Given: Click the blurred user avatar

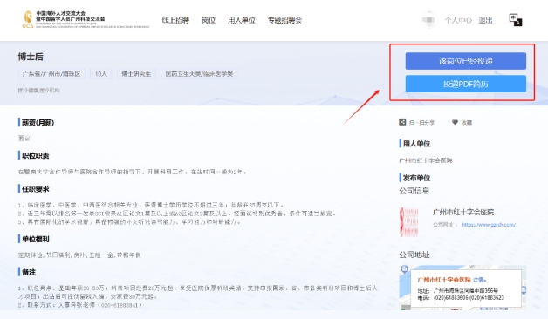Looking at the screenshot, I should [x=428, y=20].
